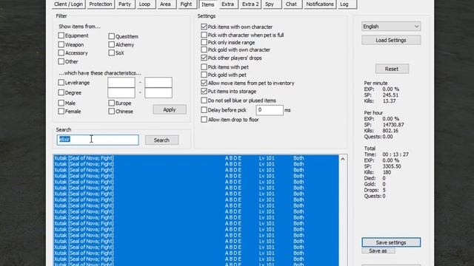Image resolution: width=474 pixels, height=266 pixels.
Task: Enable Pick with character when pet is full
Action: pyautogui.click(x=204, y=35)
